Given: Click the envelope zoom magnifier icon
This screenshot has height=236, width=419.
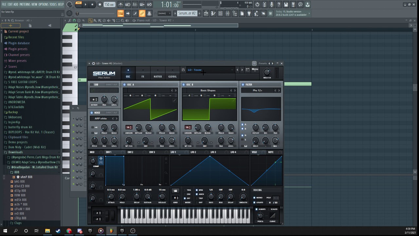Looking at the screenshot, I should click(x=166, y=173).
